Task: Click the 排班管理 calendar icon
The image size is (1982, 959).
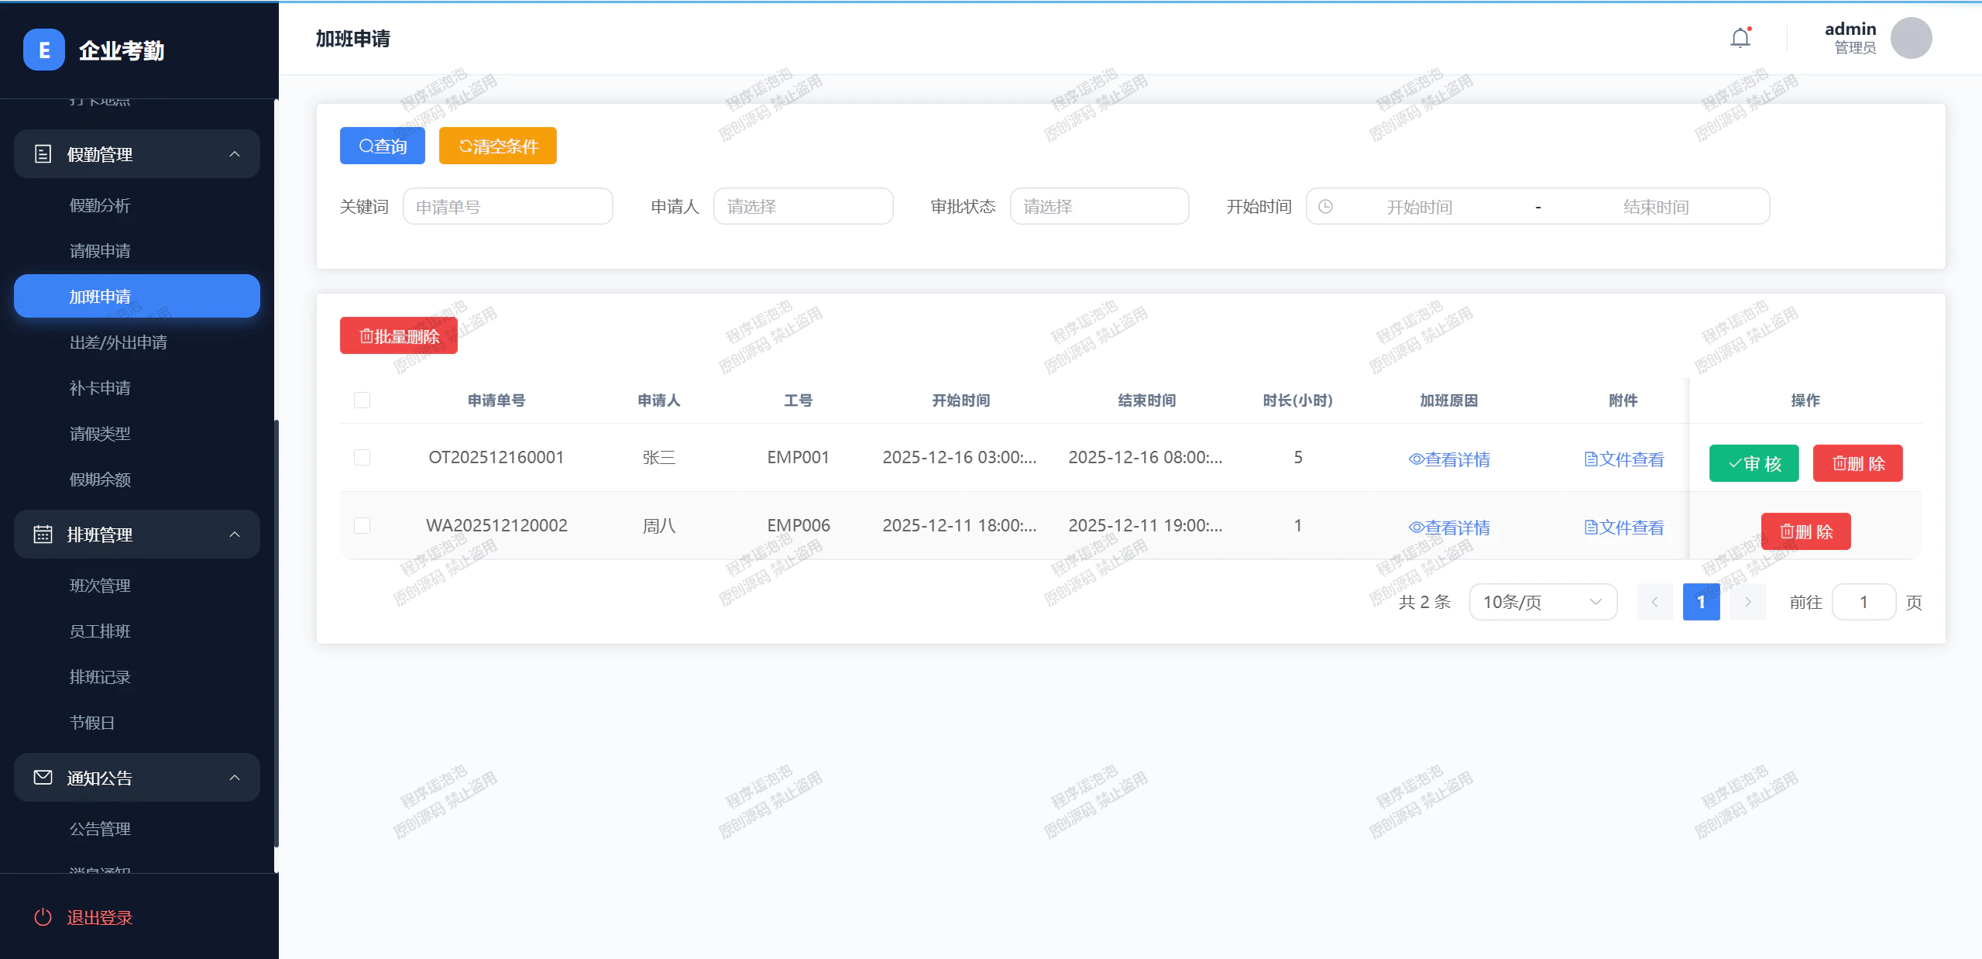Action: coord(43,534)
